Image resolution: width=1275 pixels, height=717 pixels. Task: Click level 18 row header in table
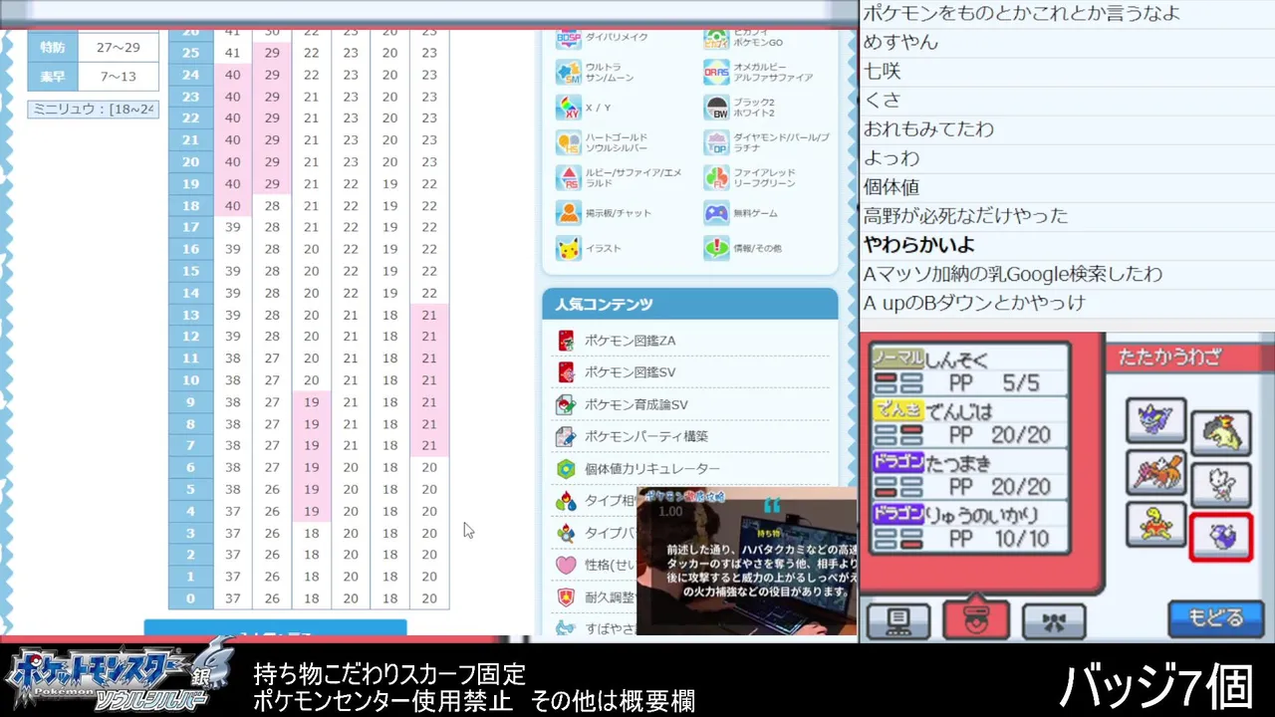(190, 206)
